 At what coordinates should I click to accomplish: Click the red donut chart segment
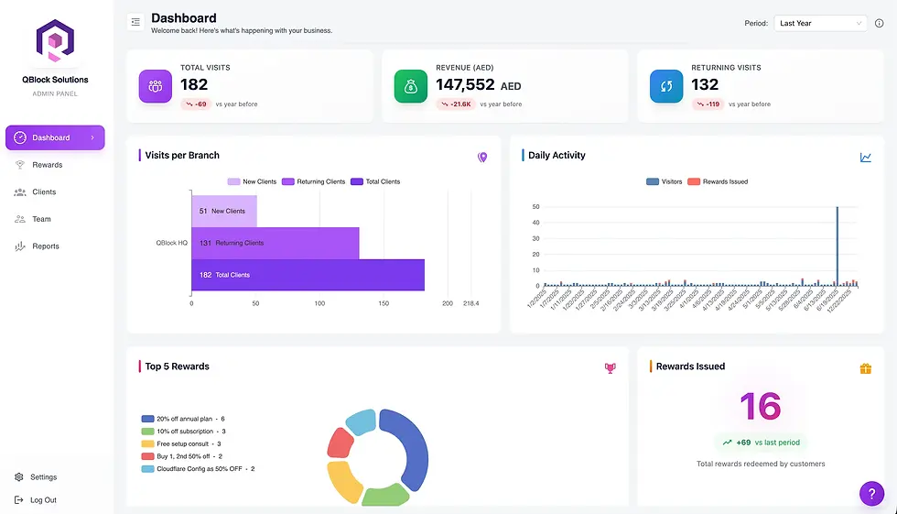tap(340, 443)
